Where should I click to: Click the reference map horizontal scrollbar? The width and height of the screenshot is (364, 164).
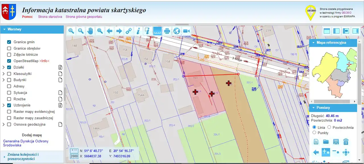click(333, 101)
